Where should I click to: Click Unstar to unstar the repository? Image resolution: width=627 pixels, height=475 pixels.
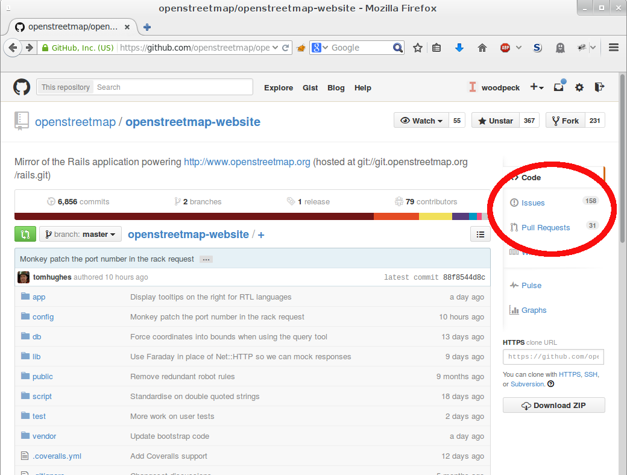click(x=496, y=121)
